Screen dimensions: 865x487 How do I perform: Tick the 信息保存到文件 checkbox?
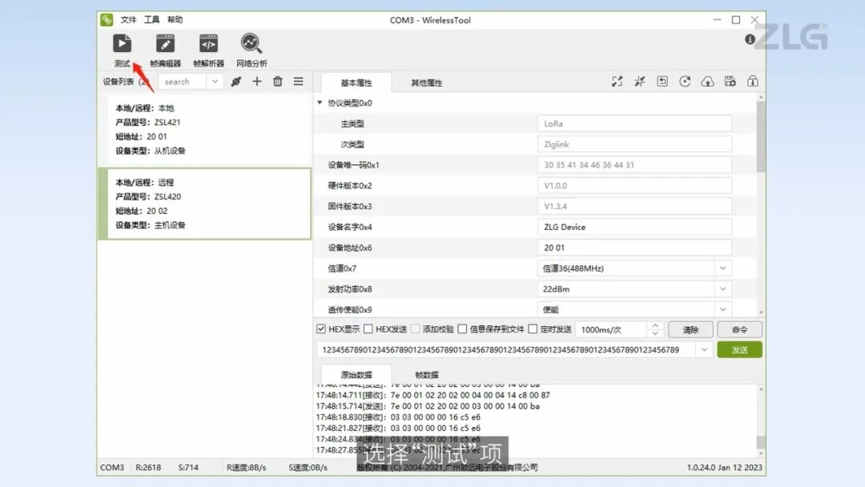pyautogui.click(x=462, y=329)
